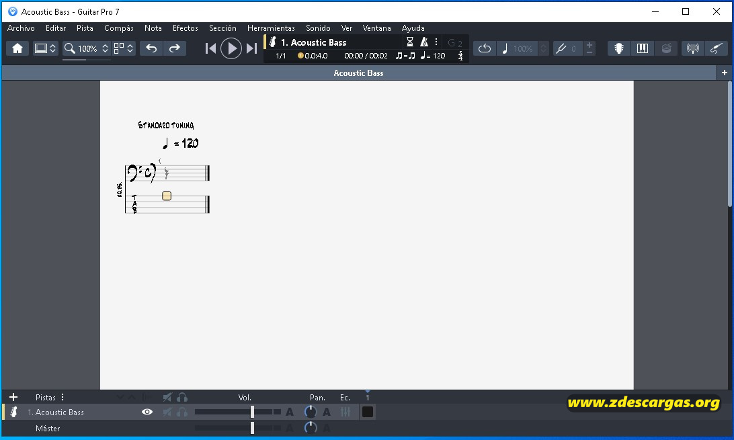Click the relative speed note icon
Screen dimensions: 734x440
(505, 48)
